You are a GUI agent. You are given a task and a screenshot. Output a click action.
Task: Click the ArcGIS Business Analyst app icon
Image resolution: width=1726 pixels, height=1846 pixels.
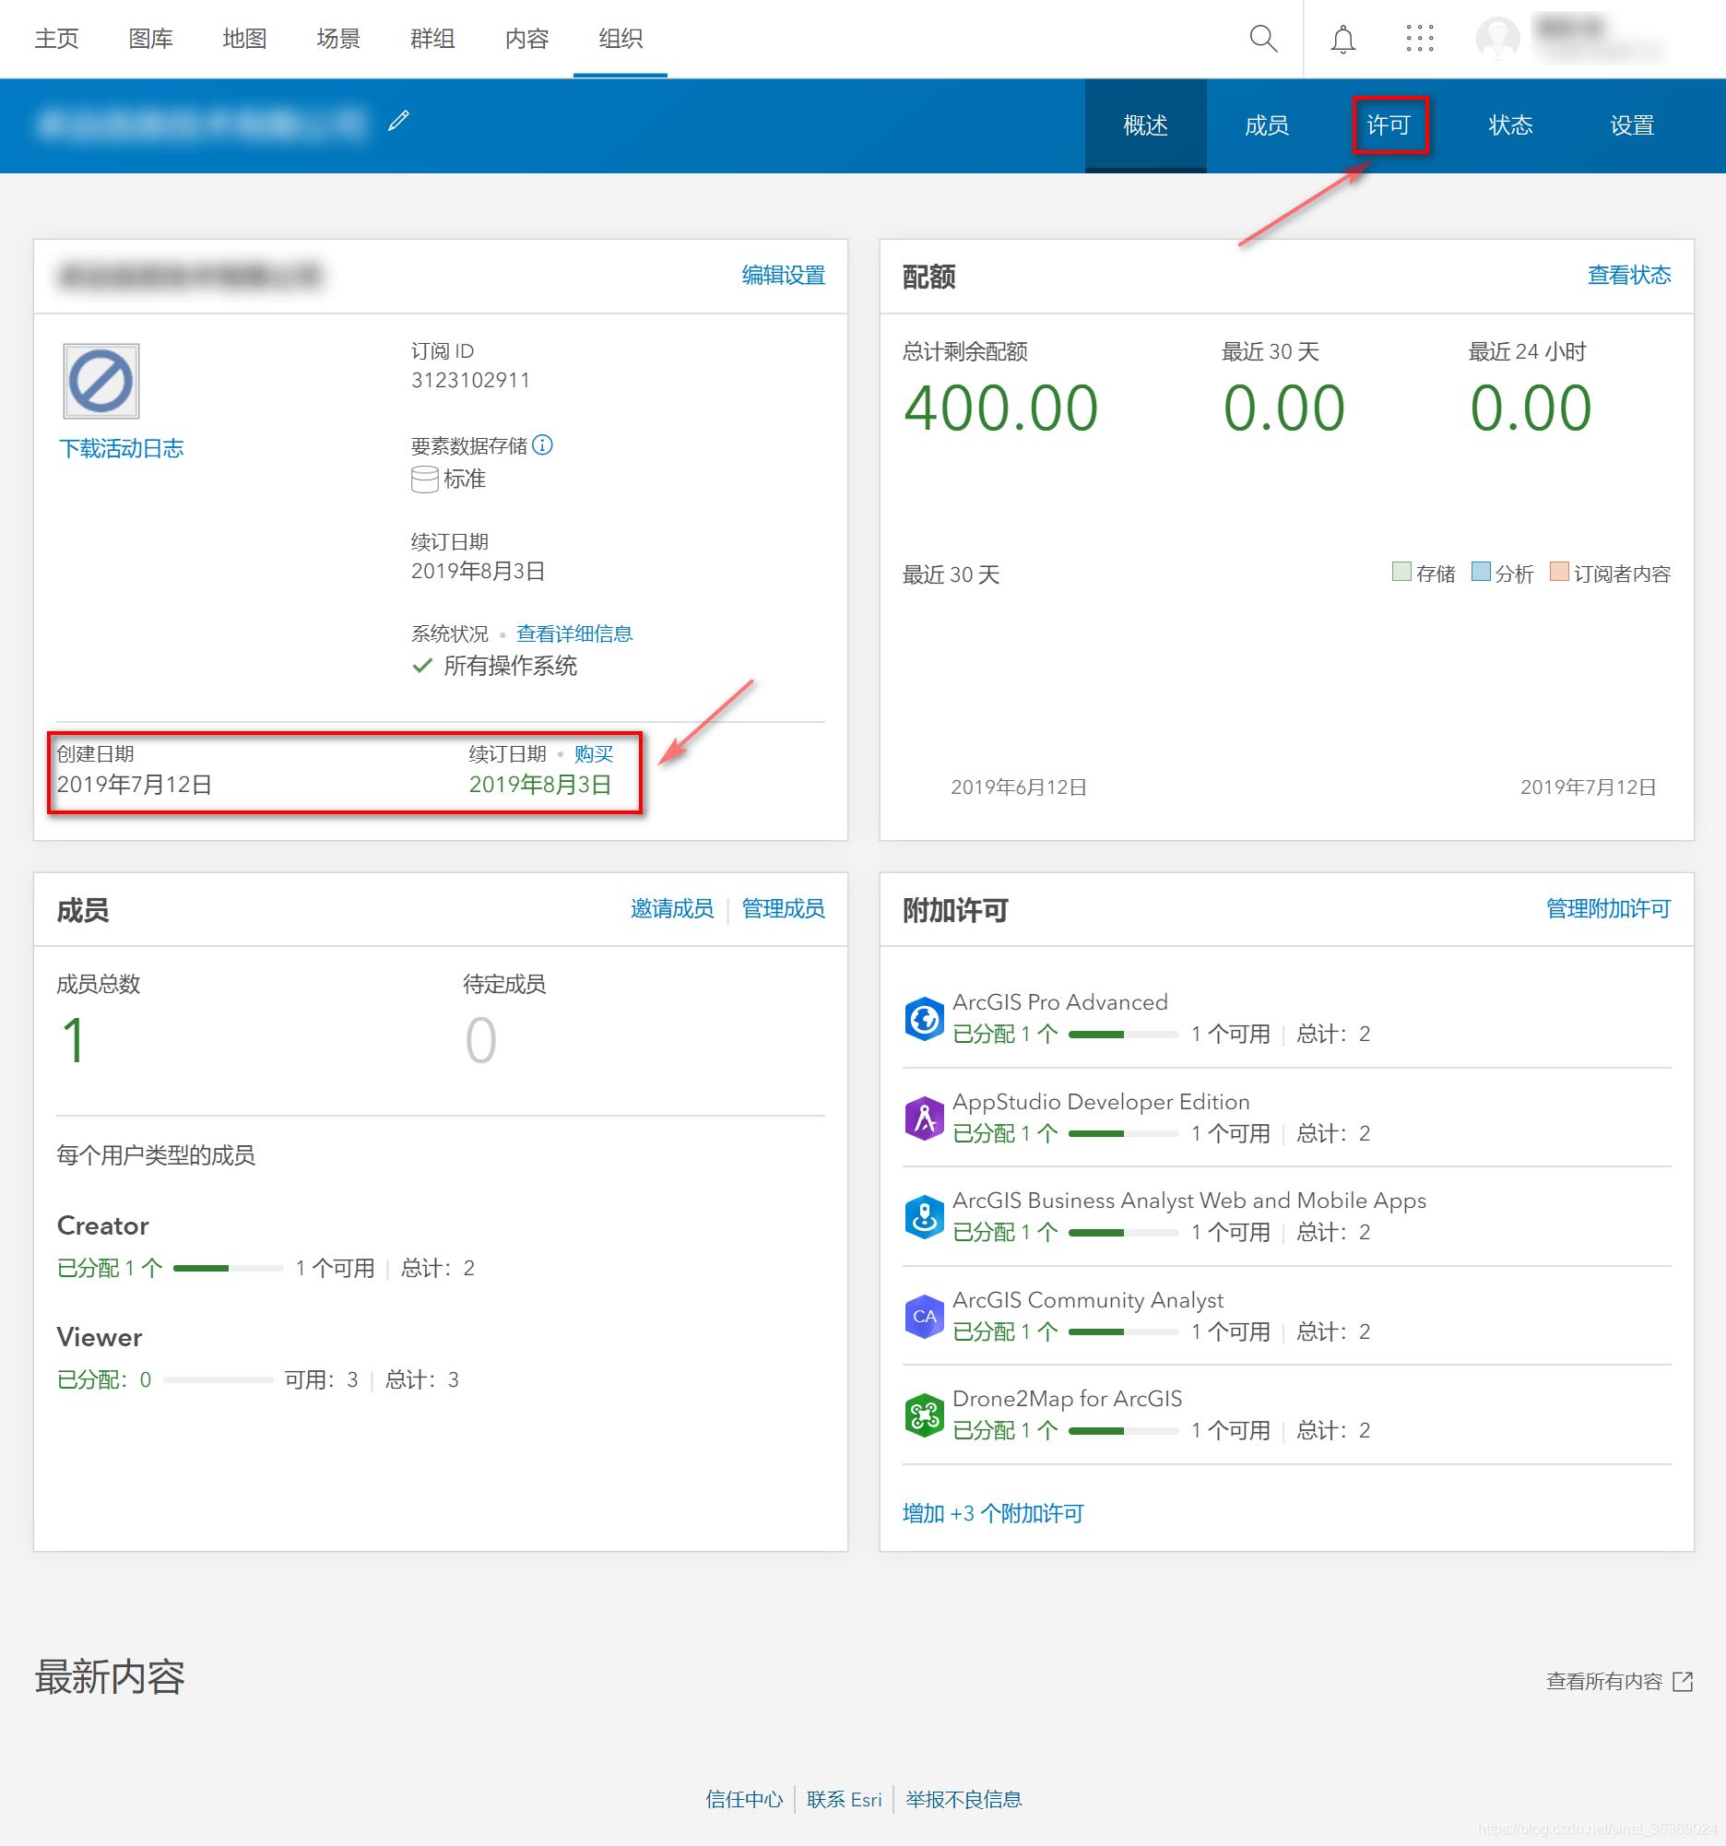[x=925, y=1216]
